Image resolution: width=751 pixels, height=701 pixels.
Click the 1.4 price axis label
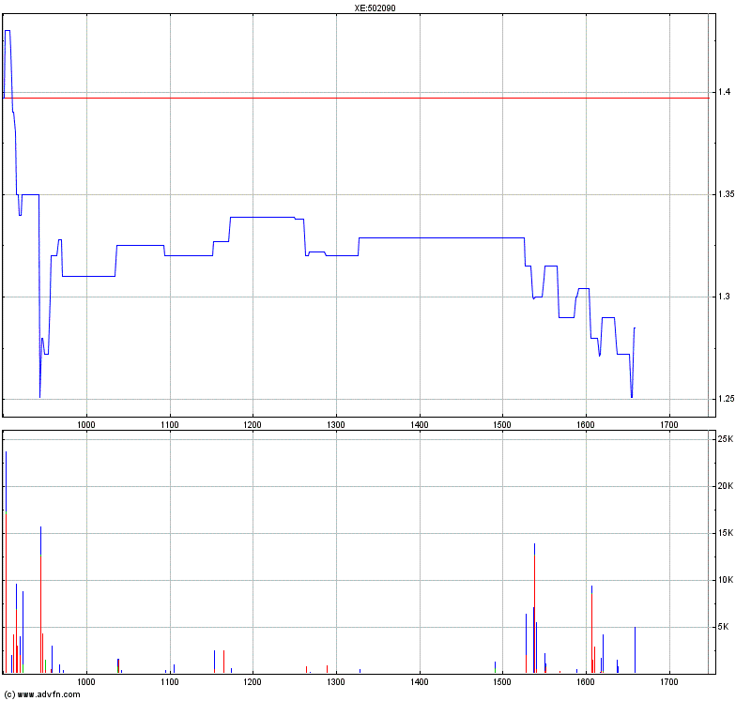click(x=724, y=91)
